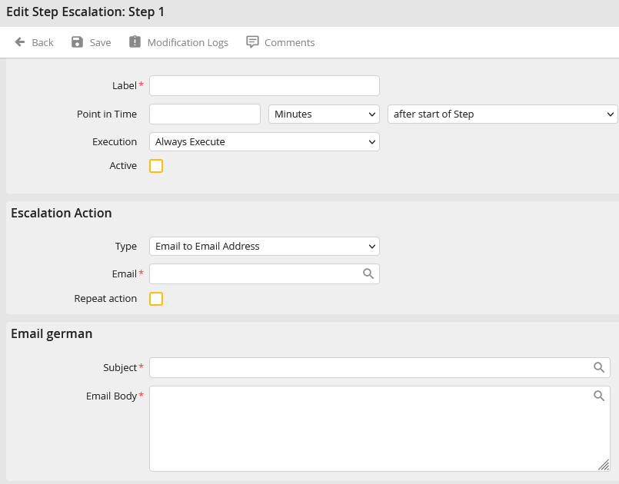Image resolution: width=619 pixels, height=484 pixels.
Task: Click the 'Active' field label
Action: pos(123,166)
